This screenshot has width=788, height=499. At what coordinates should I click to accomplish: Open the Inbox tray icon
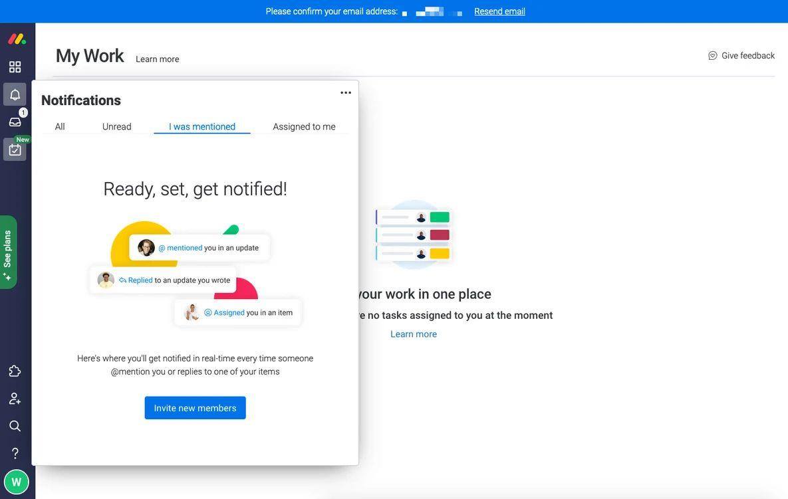coord(15,122)
